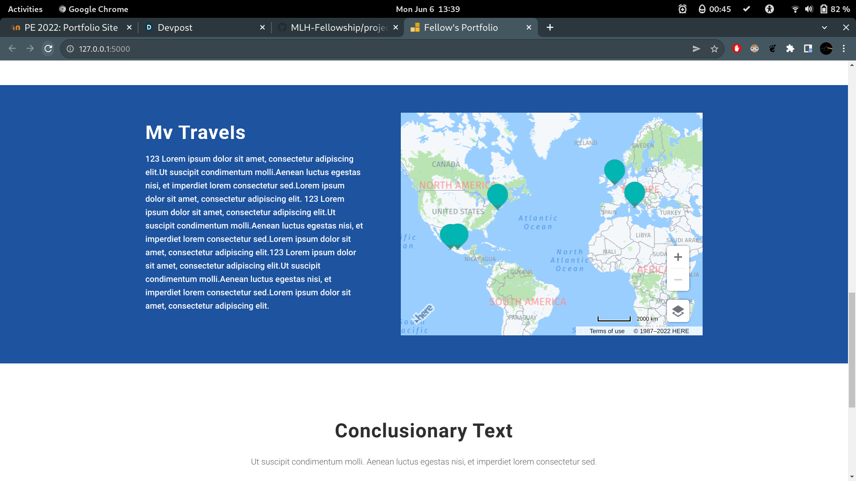
Task: Open the map's Terms of use link
Action: pyautogui.click(x=607, y=331)
